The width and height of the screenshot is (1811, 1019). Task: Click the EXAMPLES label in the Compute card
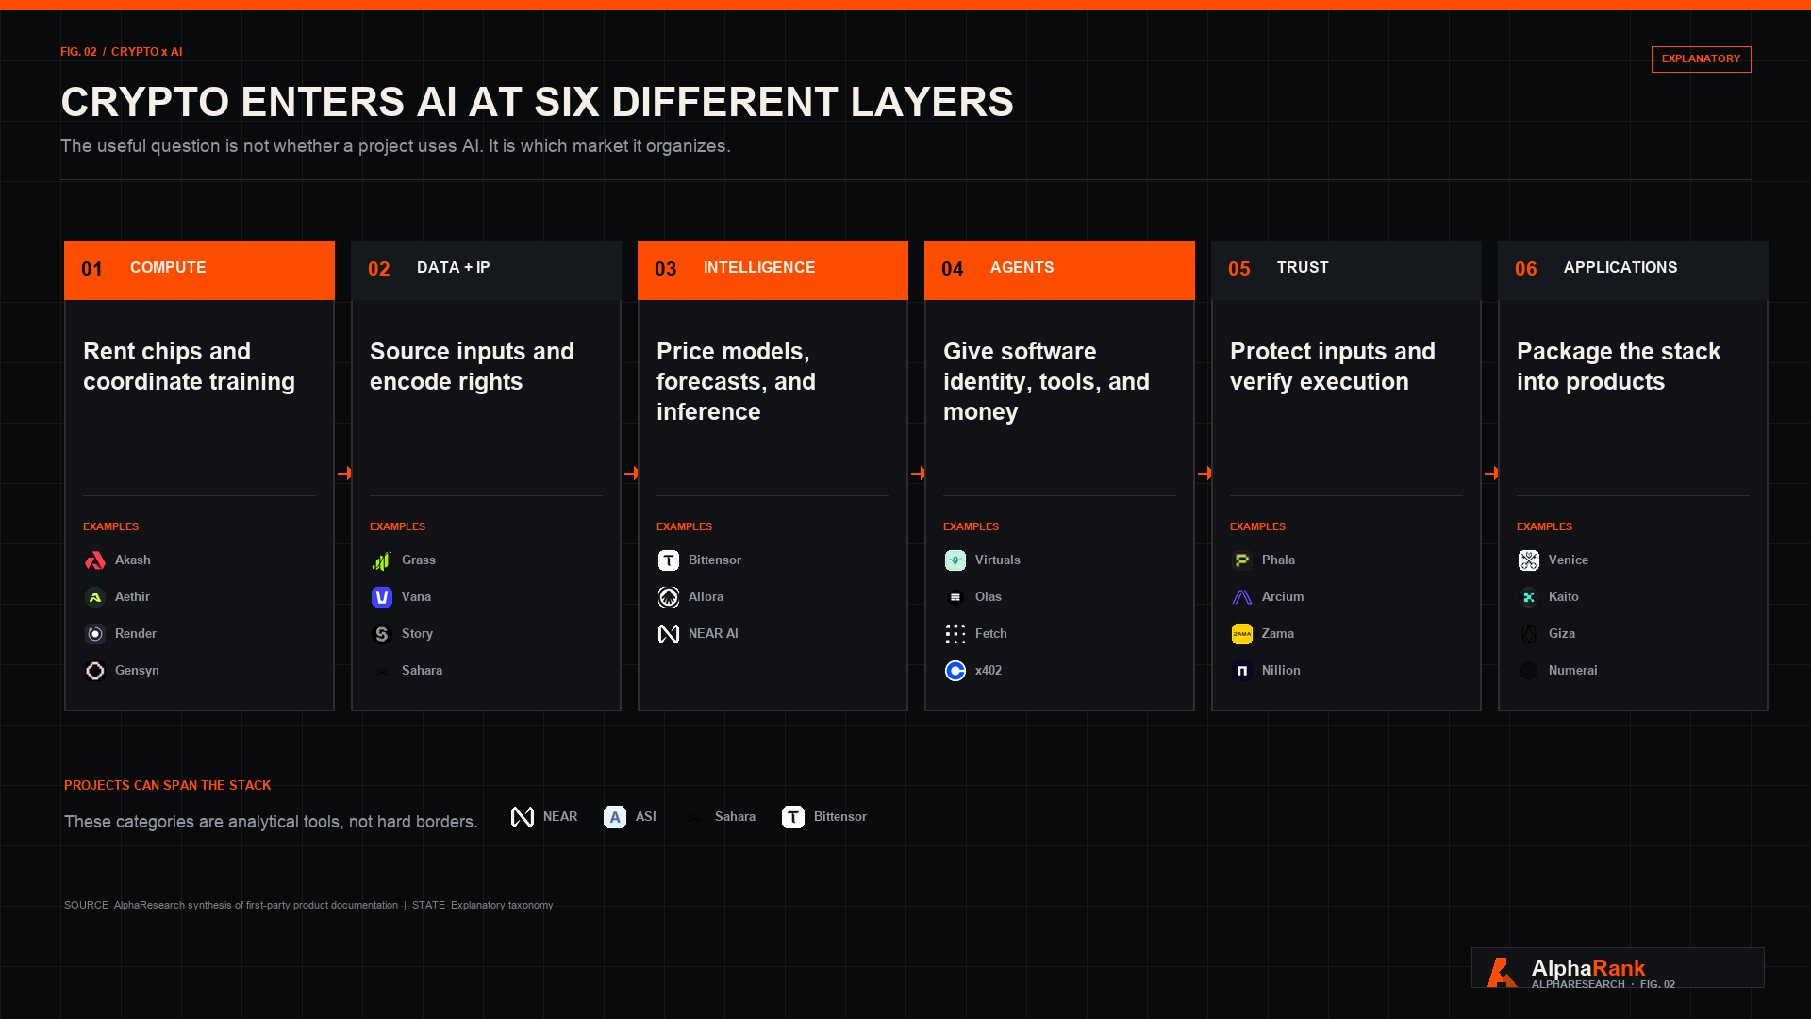[x=110, y=527]
